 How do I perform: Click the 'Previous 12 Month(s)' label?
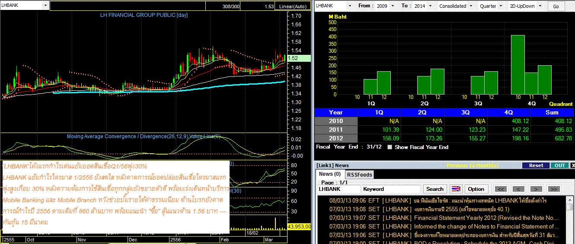472,165
